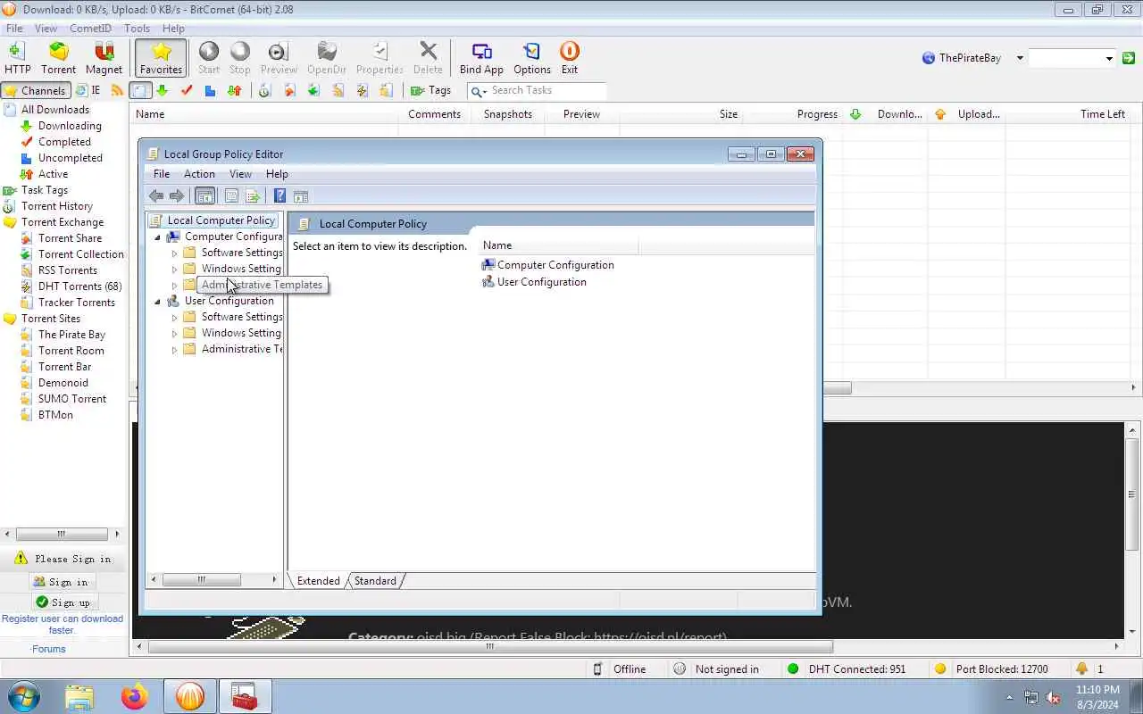Open Windows Explorer from the taskbar
The width and height of the screenshot is (1143, 714).
click(x=79, y=696)
